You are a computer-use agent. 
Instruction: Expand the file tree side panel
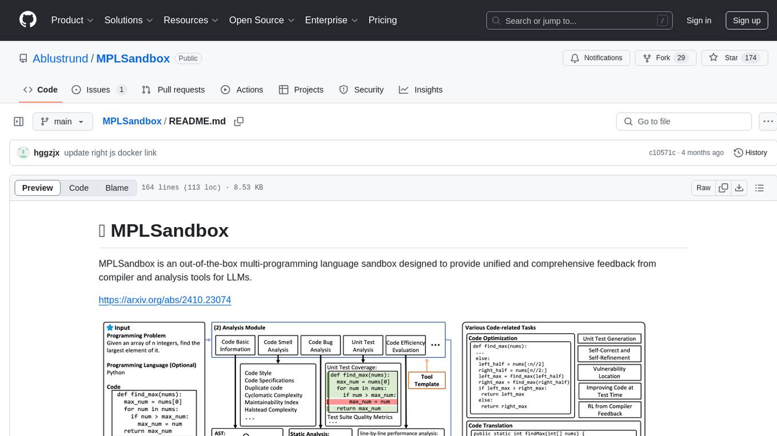[19, 122]
